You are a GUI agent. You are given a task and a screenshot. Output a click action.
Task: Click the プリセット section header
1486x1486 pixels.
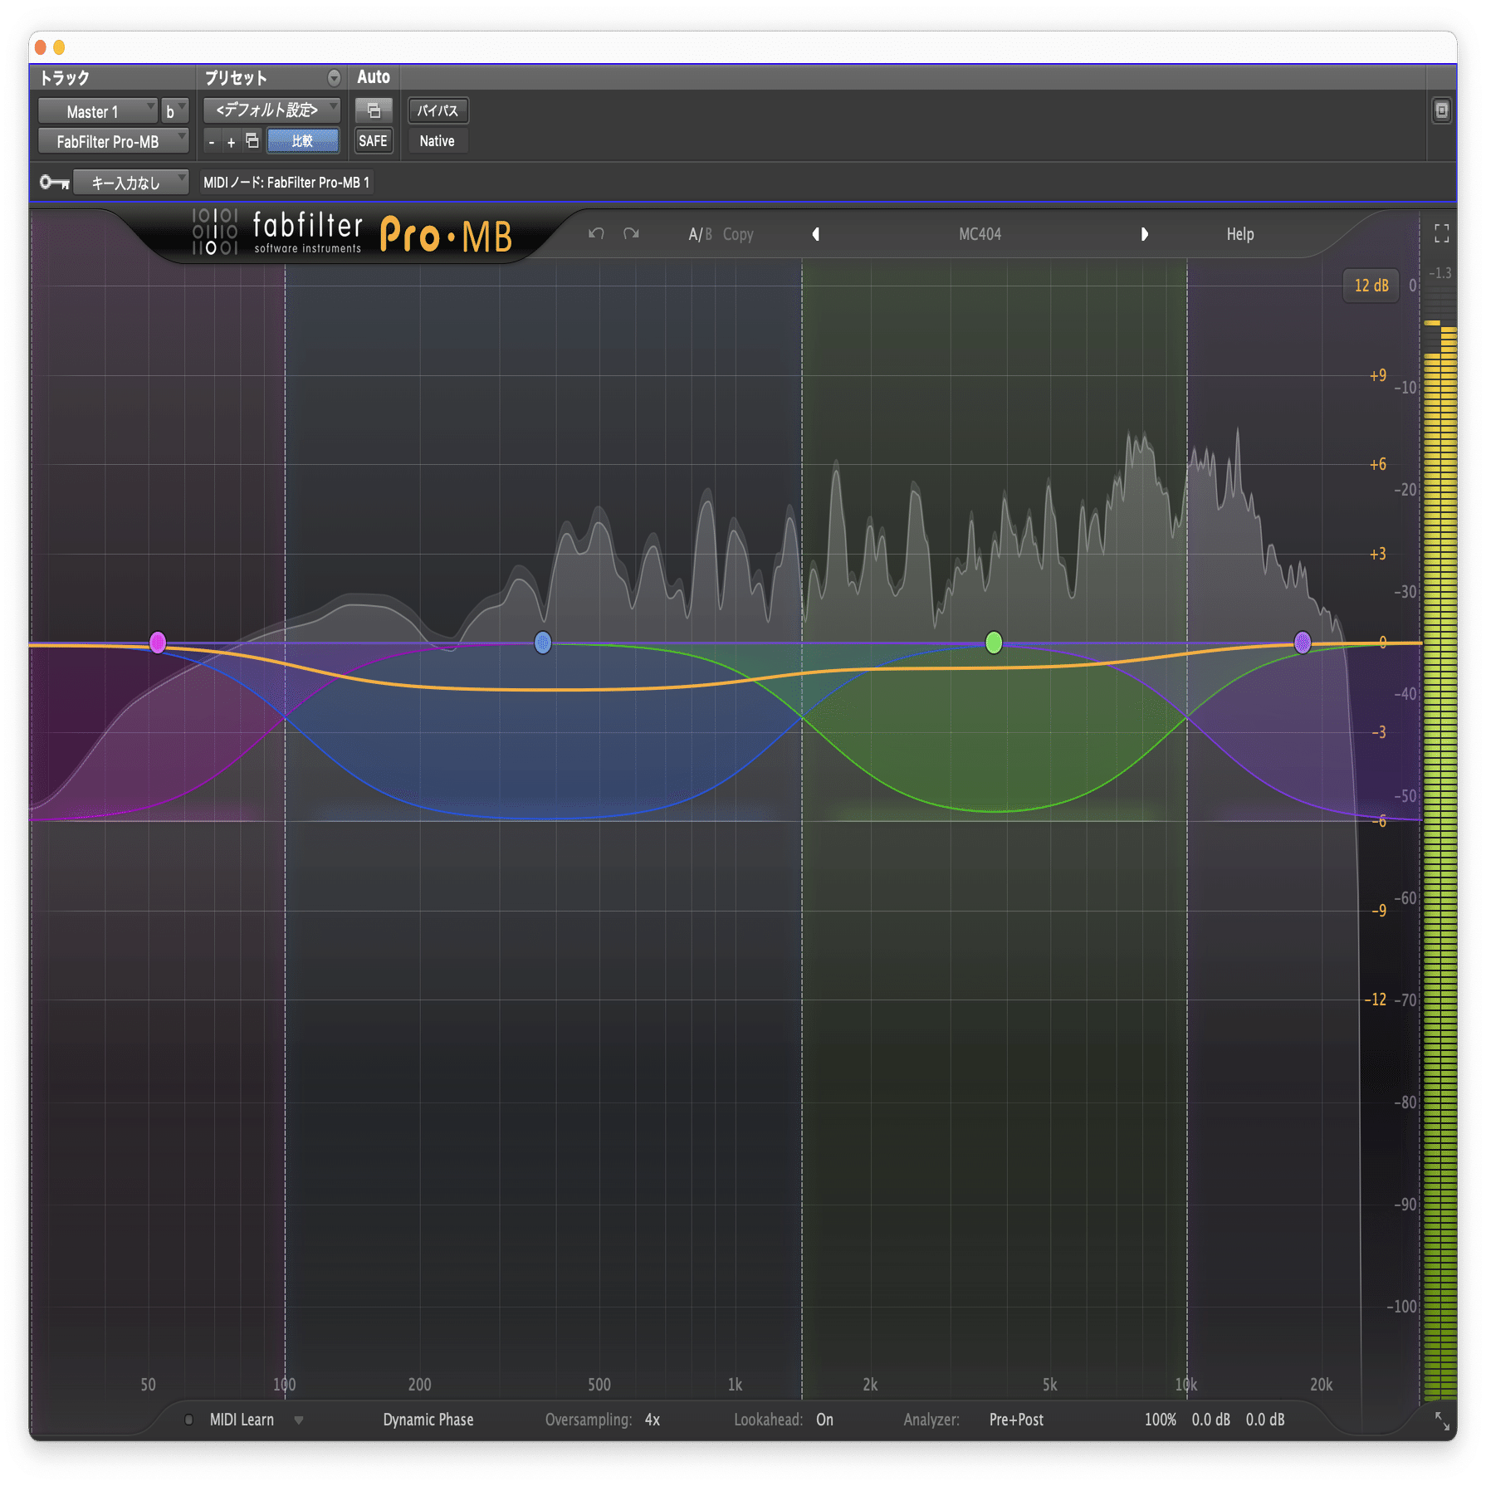(236, 78)
